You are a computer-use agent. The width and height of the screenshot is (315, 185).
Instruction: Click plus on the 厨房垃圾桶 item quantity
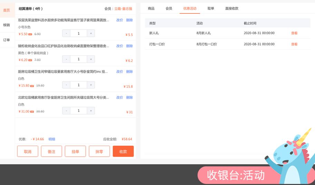coord(91,85)
